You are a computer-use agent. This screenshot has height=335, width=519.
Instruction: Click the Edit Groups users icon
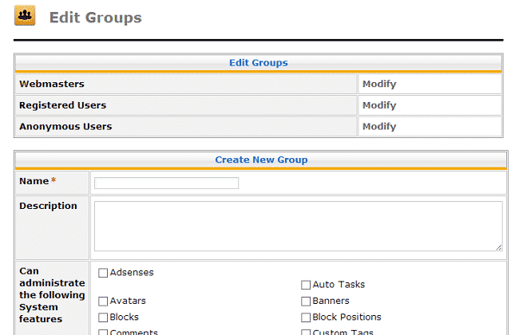(x=25, y=15)
